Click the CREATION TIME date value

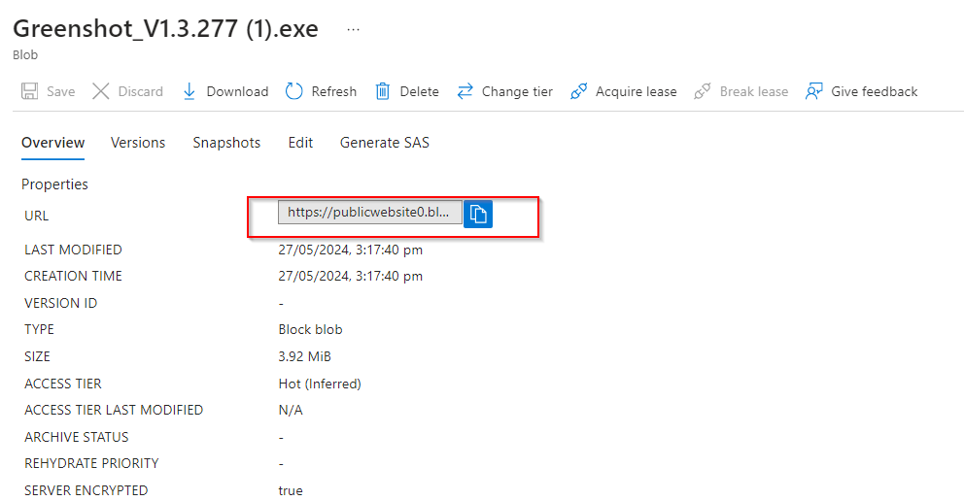(x=351, y=277)
